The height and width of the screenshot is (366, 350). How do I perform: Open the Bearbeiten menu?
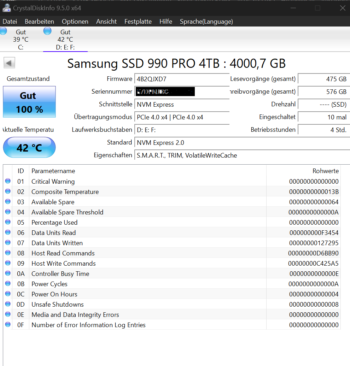[39, 22]
